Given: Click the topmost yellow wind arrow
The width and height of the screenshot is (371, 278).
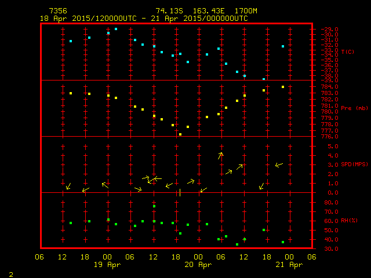Looking at the screenshot, I should coord(220,155).
